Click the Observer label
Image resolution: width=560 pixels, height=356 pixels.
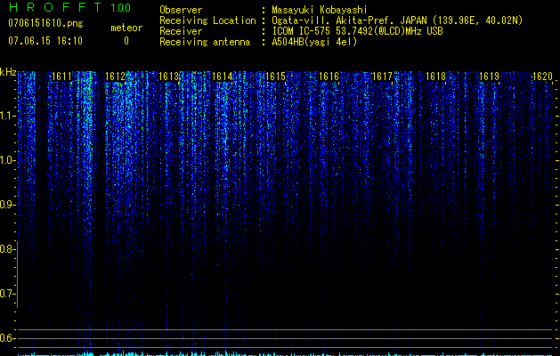pyautogui.click(x=181, y=10)
